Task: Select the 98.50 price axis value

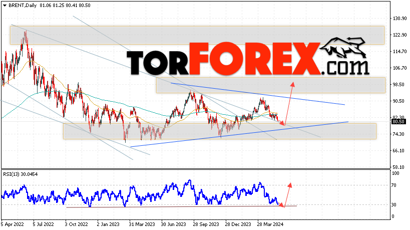Action: 398,85
